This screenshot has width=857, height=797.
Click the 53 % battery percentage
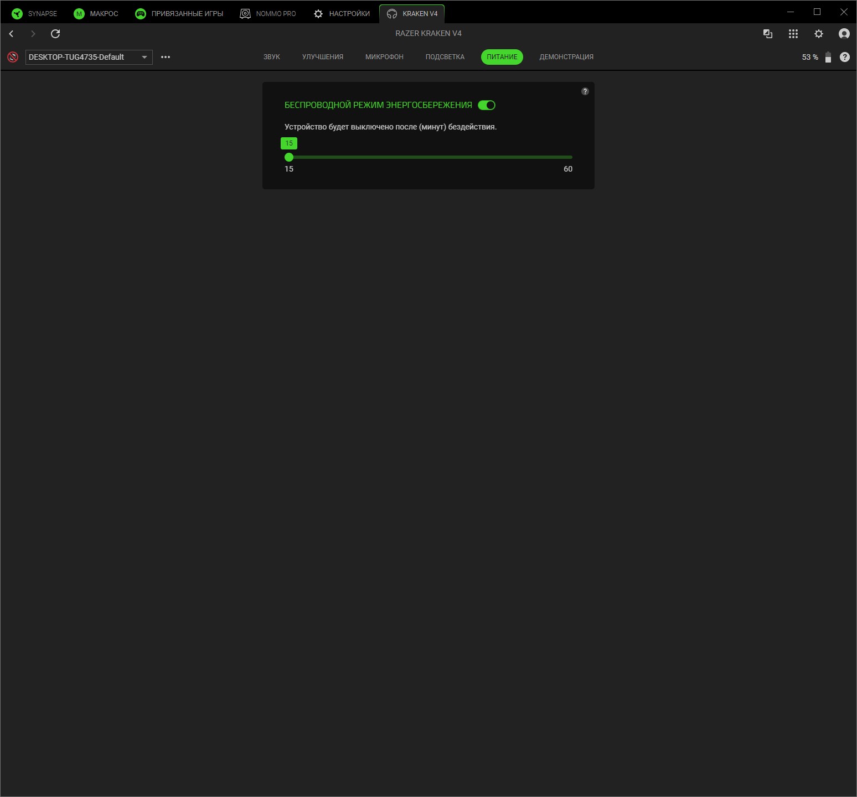[x=810, y=57]
